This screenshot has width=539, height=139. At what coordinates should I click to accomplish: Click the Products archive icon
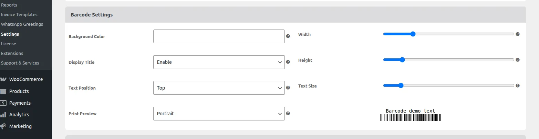point(3,91)
